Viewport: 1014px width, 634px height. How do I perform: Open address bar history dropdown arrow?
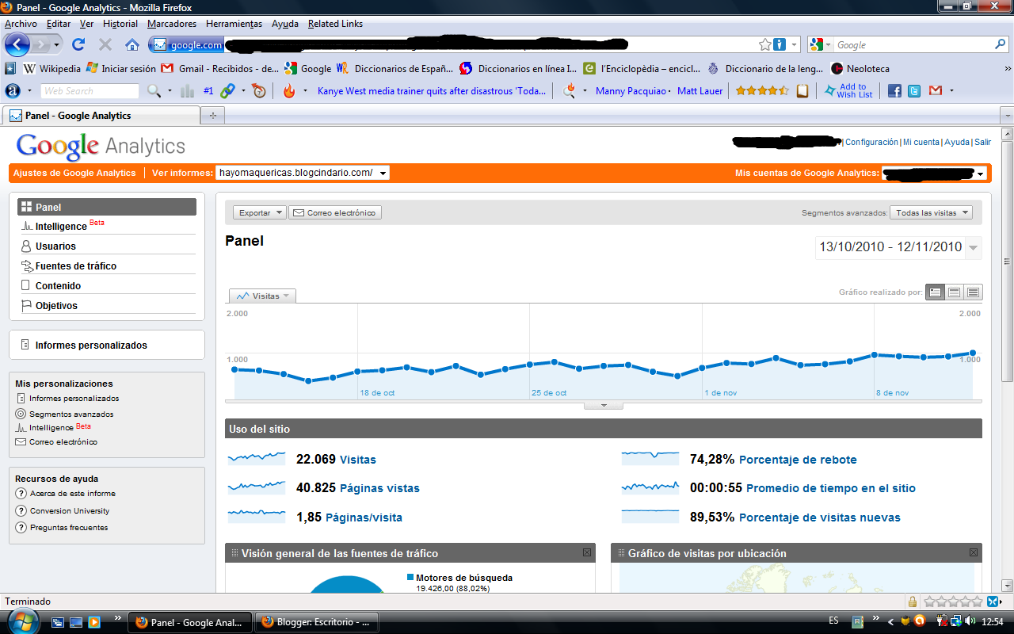tap(795, 45)
